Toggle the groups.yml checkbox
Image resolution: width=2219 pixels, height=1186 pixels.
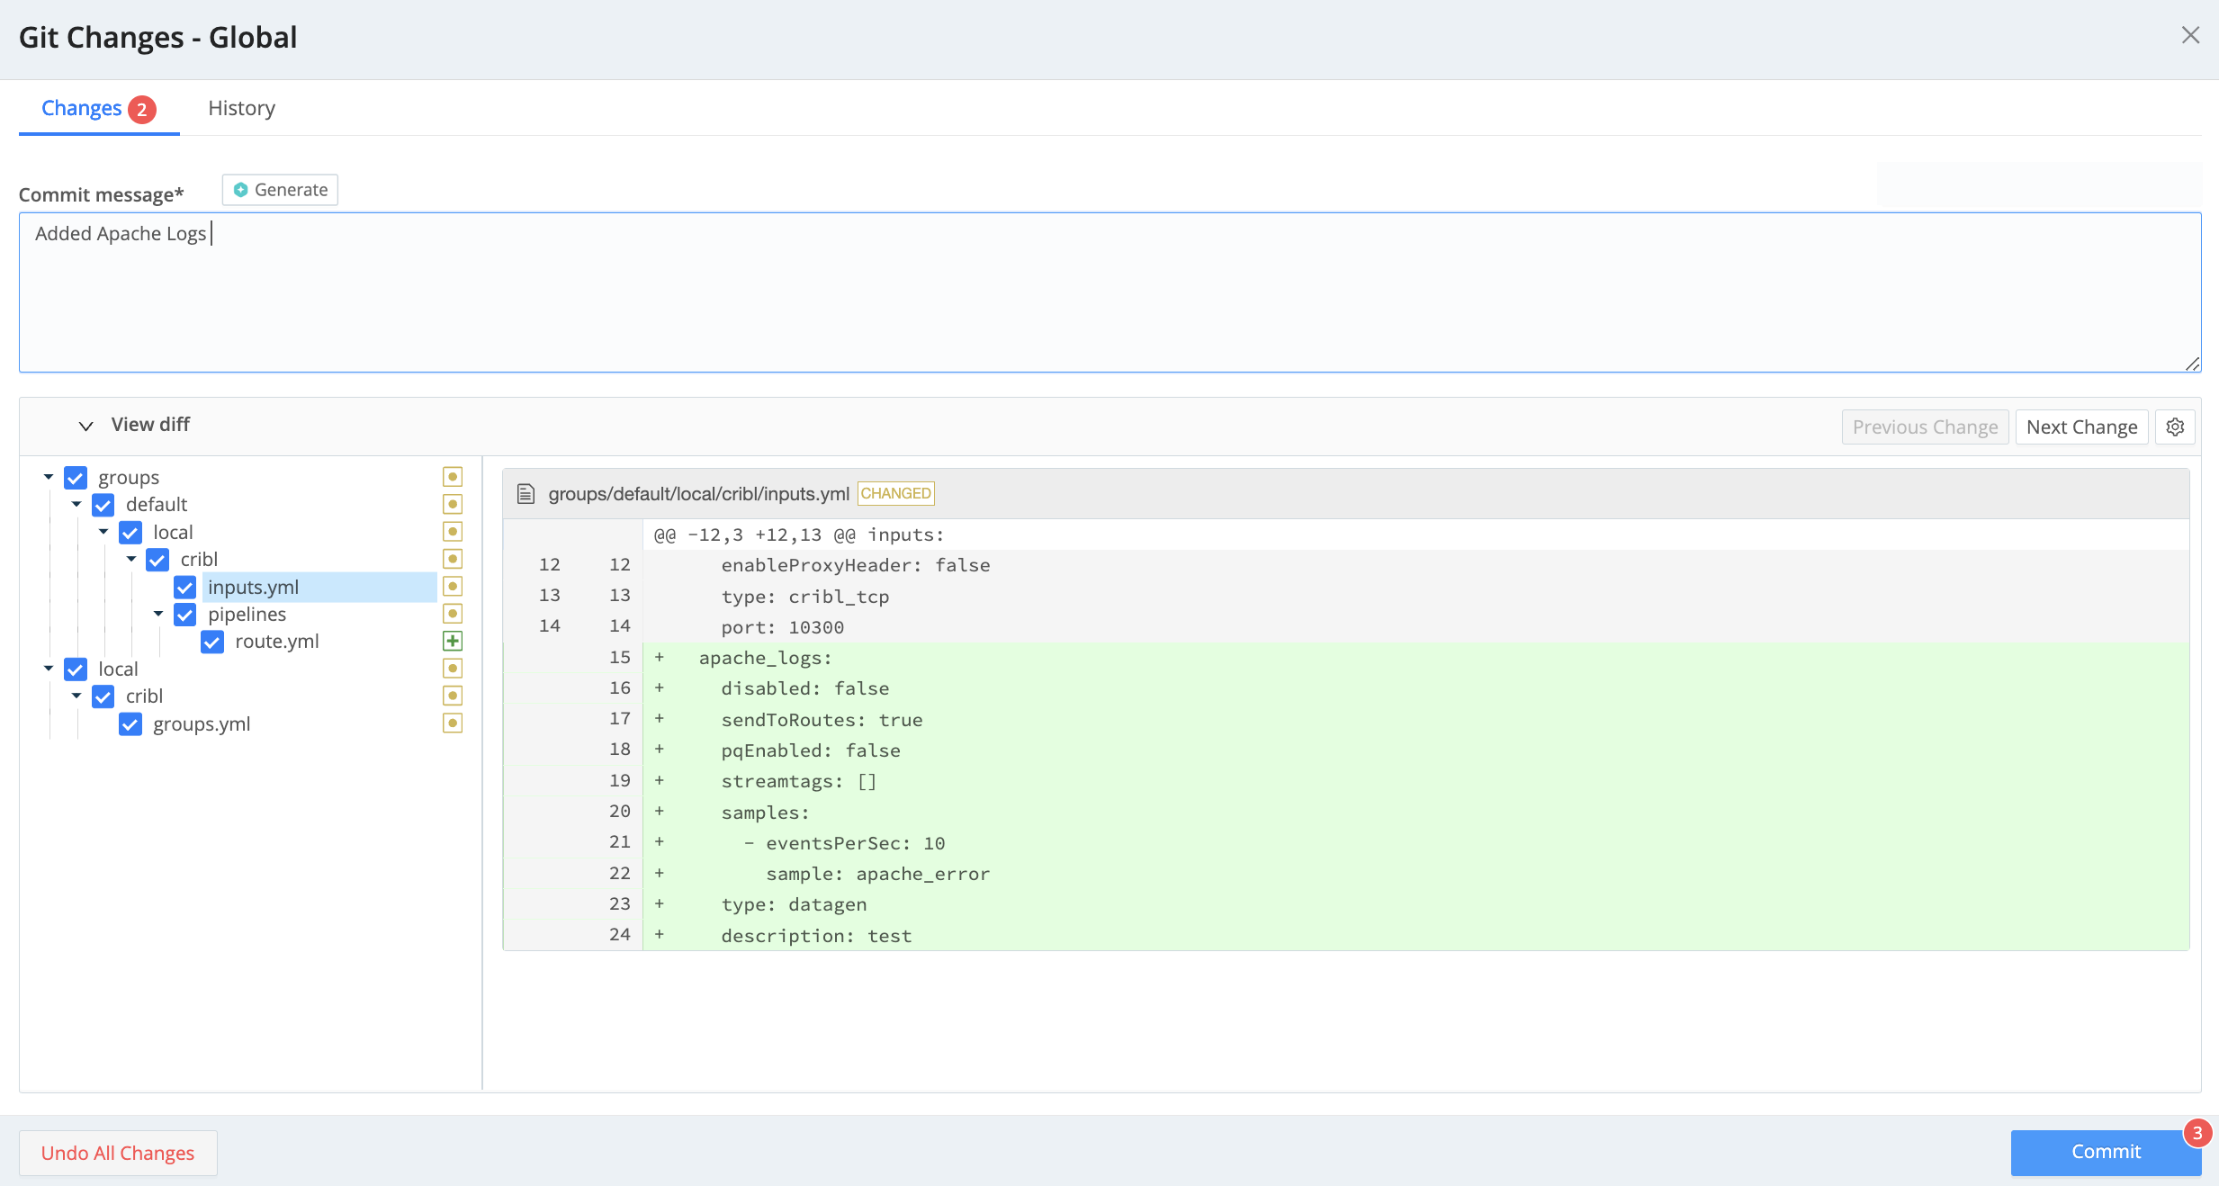pyautogui.click(x=130, y=724)
